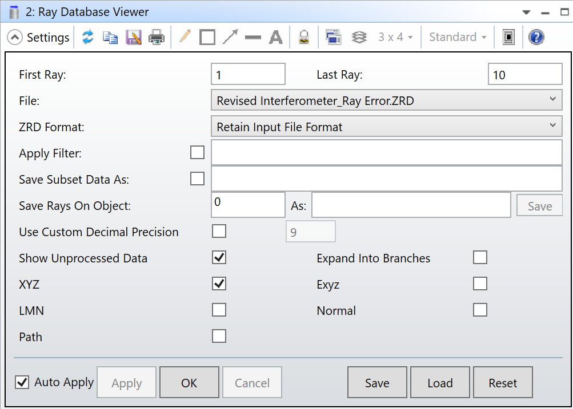Open the window options dropdown arrow
The image size is (573, 409).
point(526,13)
